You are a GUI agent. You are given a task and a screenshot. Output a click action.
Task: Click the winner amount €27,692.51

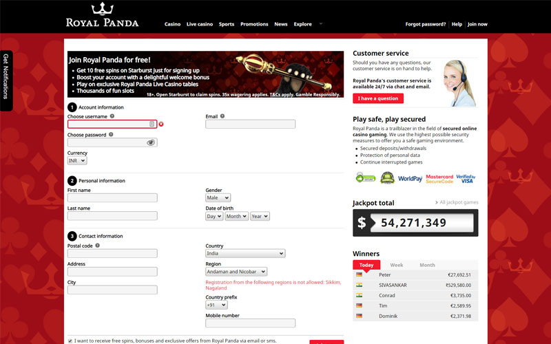pos(459,275)
